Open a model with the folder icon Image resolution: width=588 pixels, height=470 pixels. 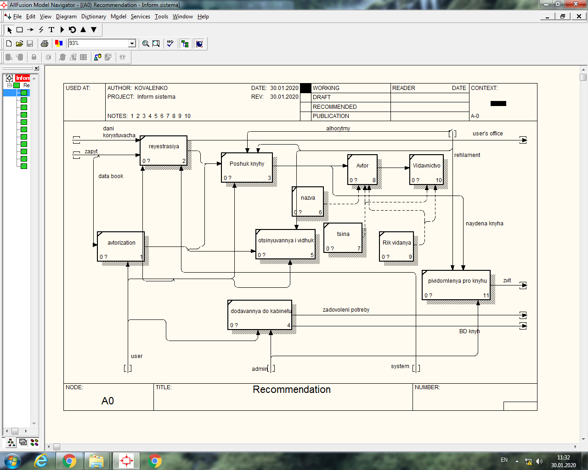pos(19,44)
